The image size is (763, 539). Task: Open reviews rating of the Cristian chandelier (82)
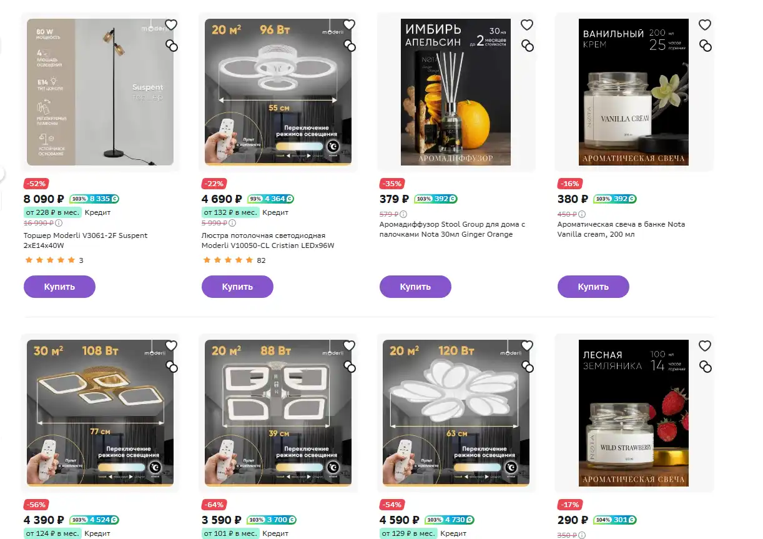tap(234, 260)
